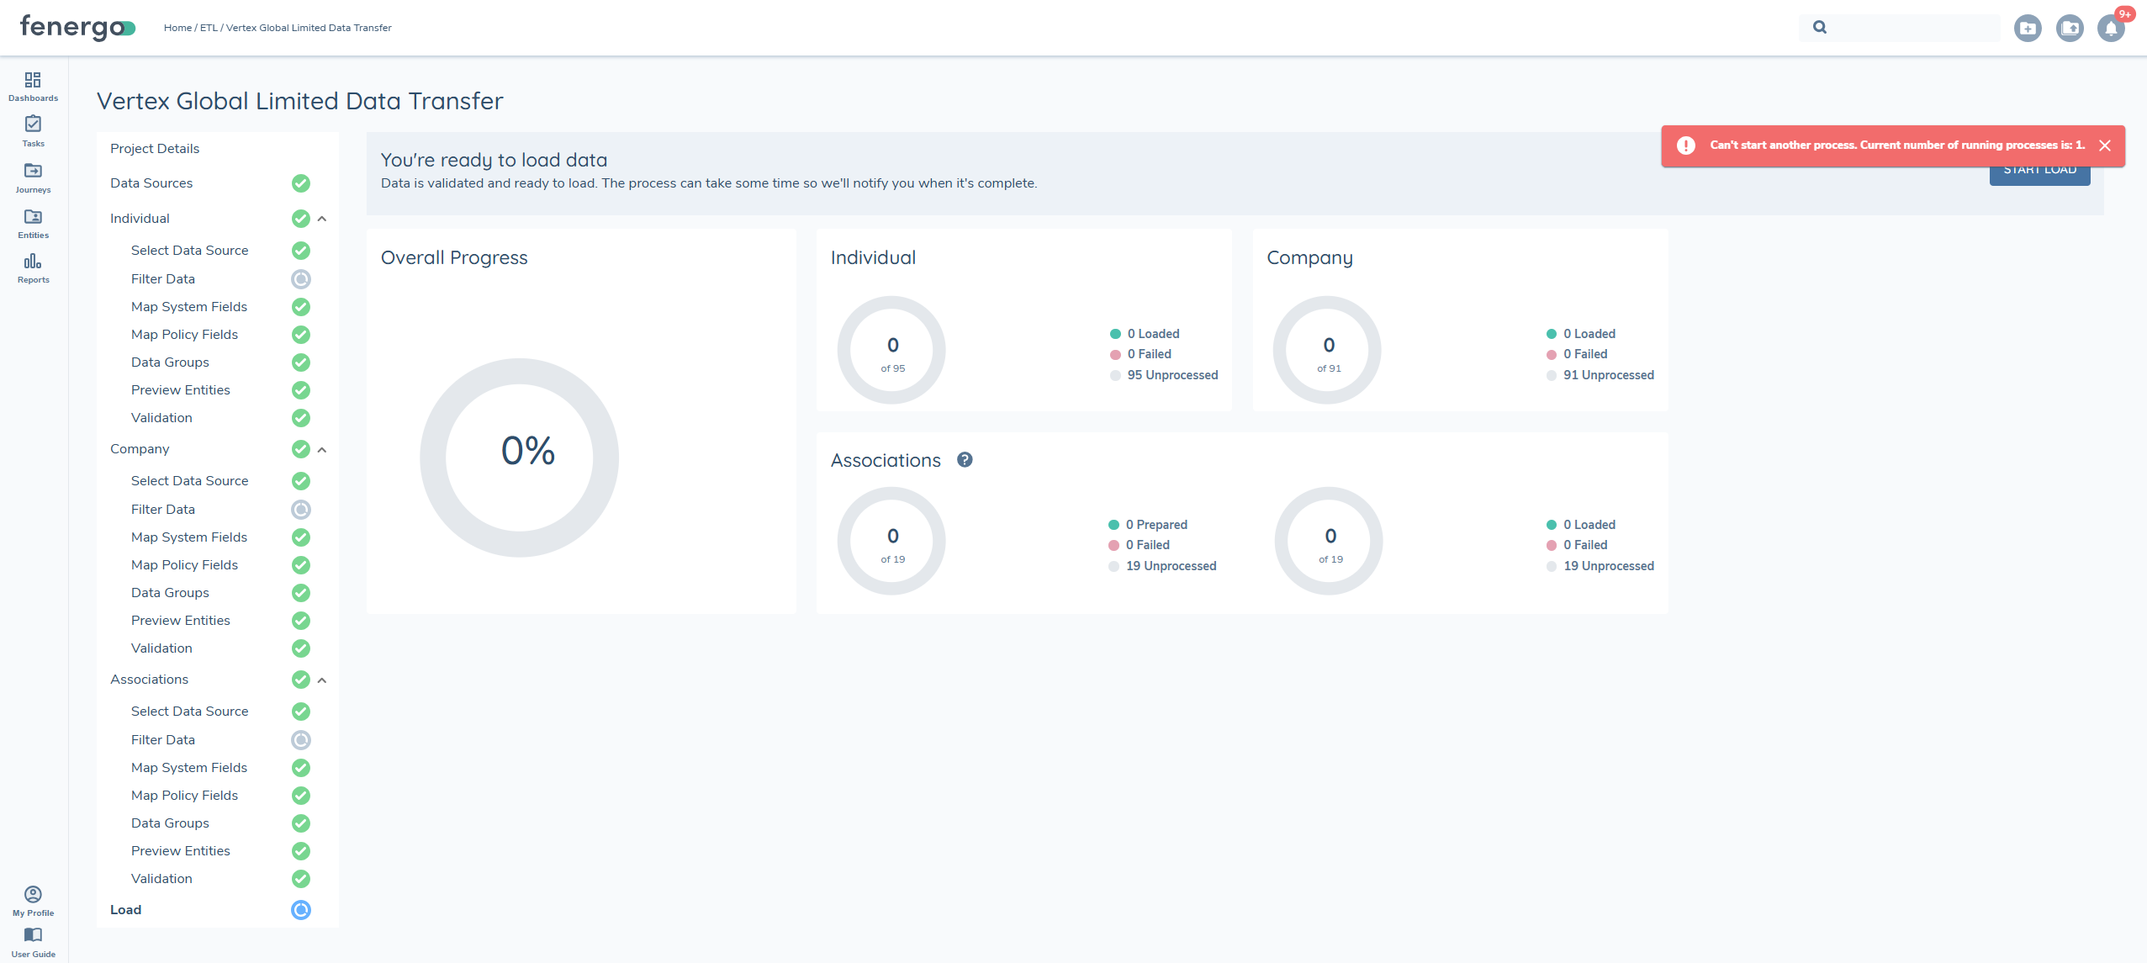
Task: Open Project Details in the step list
Action: coord(155,149)
